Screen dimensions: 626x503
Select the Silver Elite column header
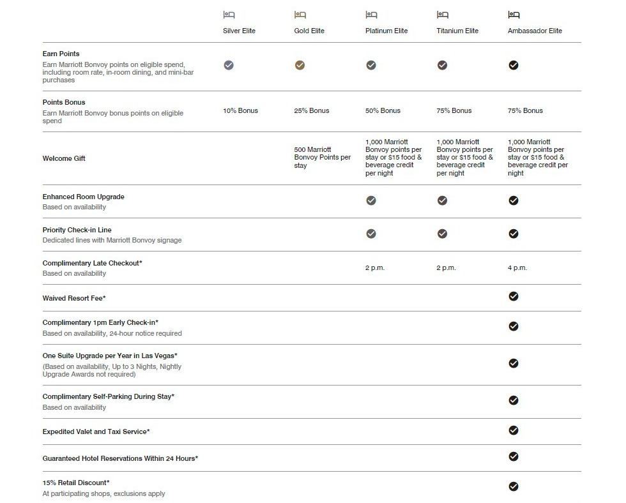coord(239,31)
